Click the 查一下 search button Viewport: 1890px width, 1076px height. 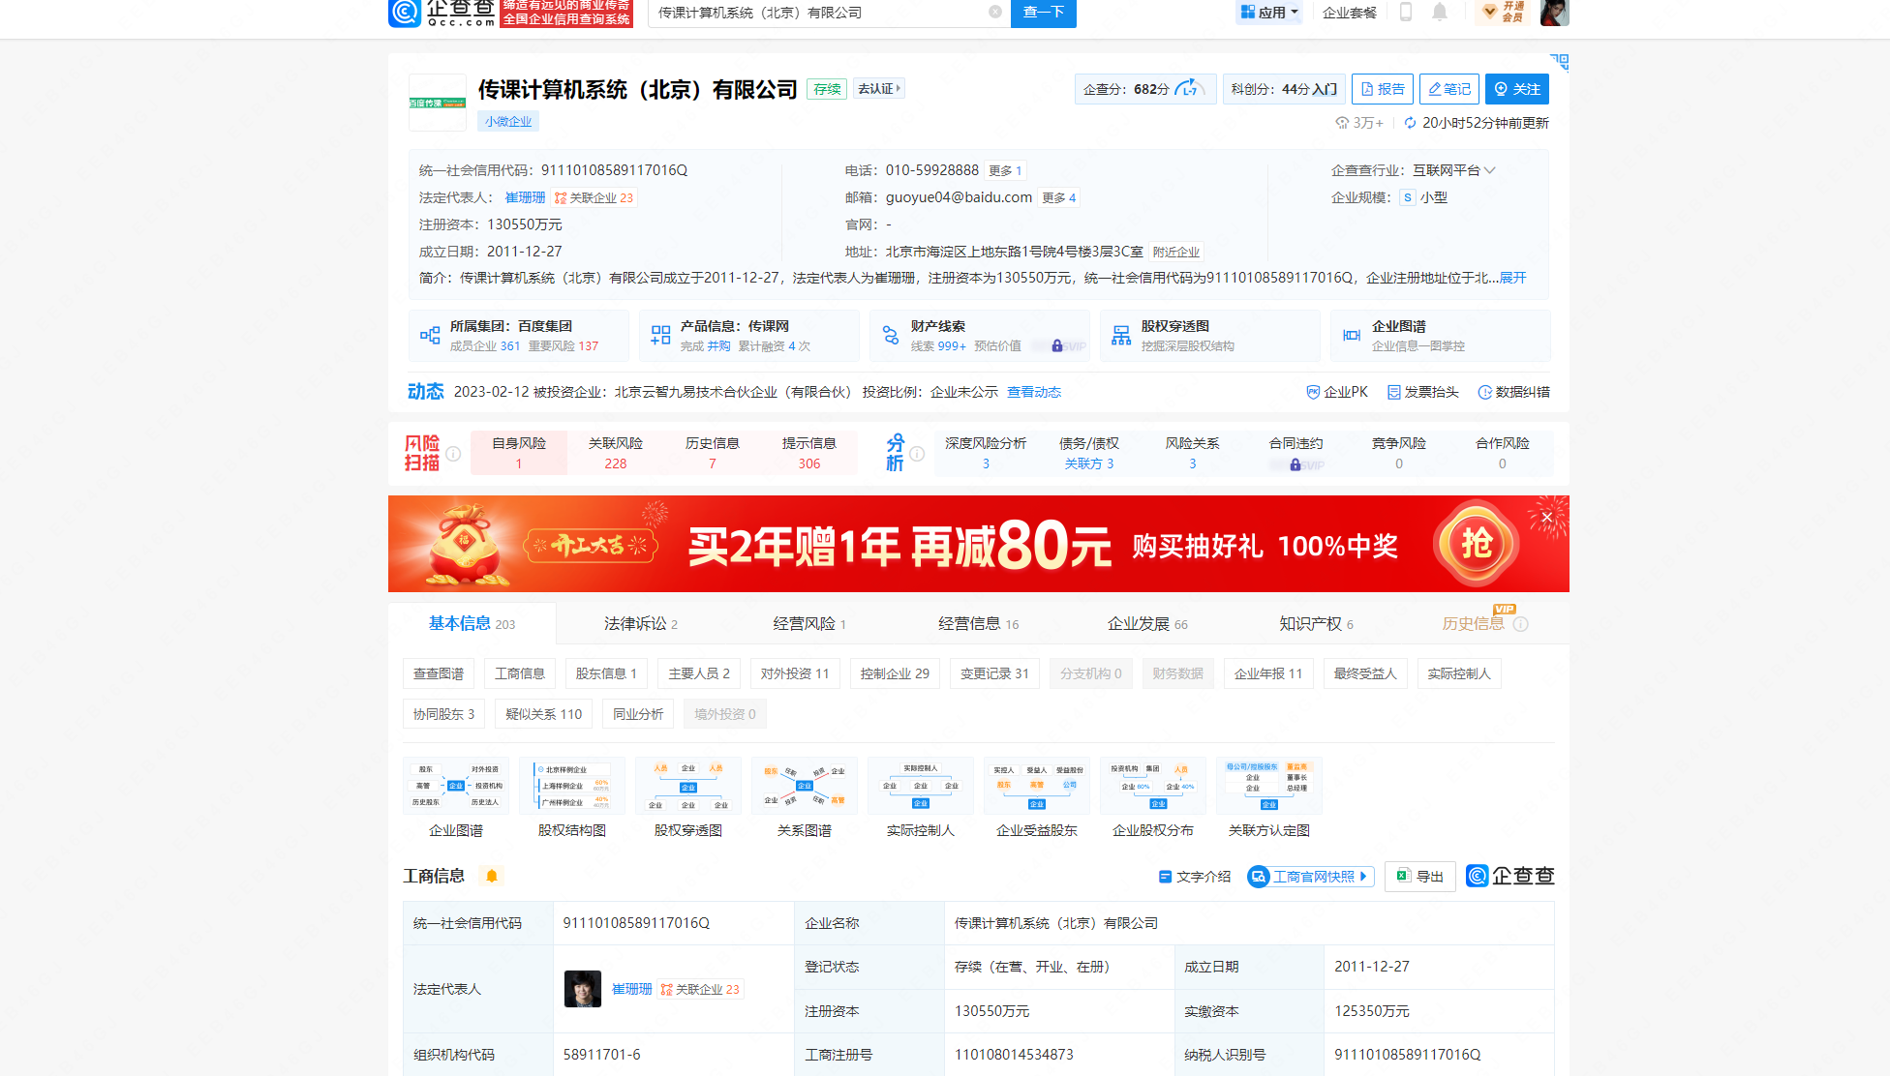(1043, 13)
